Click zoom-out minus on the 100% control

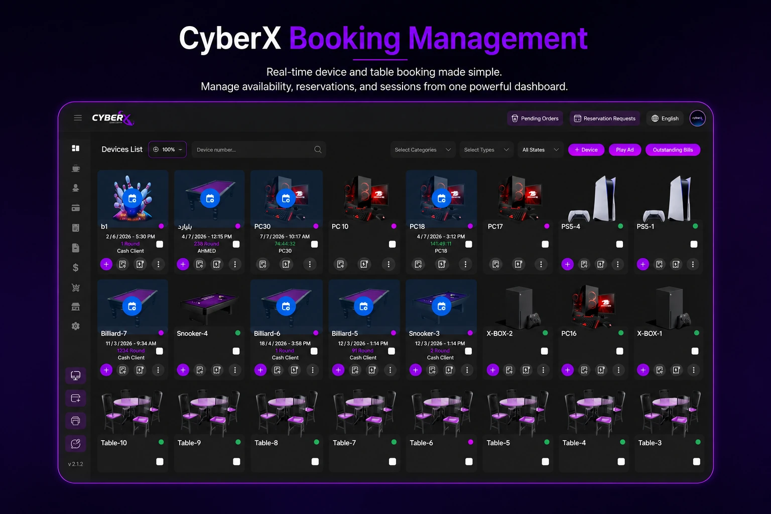click(180, 150)
